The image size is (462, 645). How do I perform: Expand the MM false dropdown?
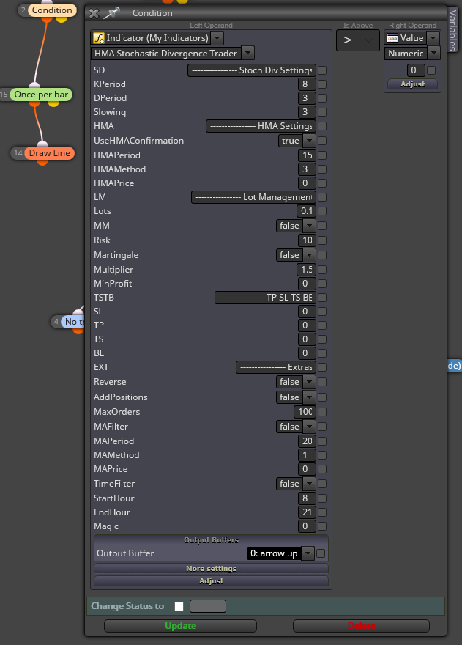point(309,226)
